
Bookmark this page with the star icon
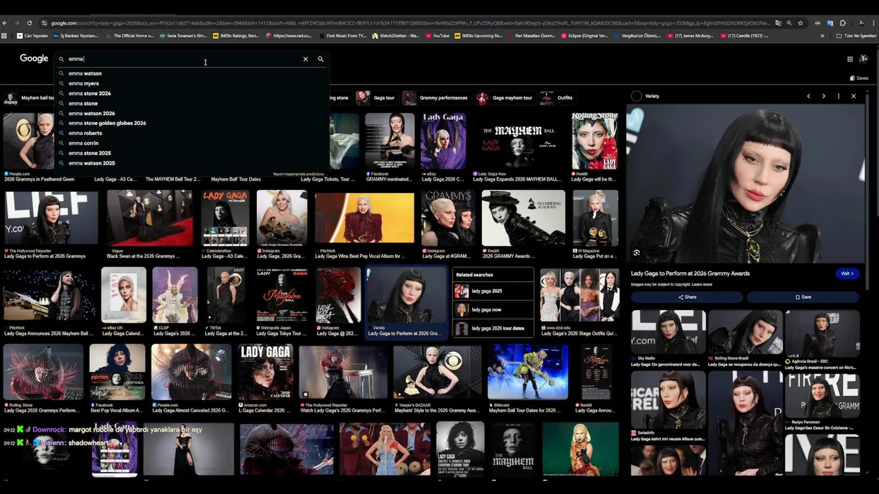pos(800,23)
